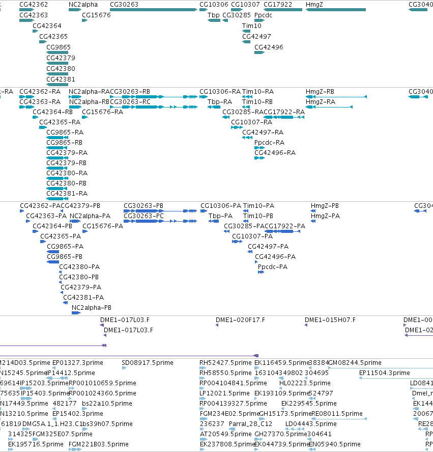Click the CG10307-RA transcript label
The image size is (433, 452).
[x=252, y=122]
